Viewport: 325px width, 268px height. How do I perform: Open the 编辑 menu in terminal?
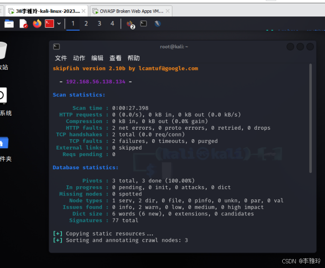point(97,58)
